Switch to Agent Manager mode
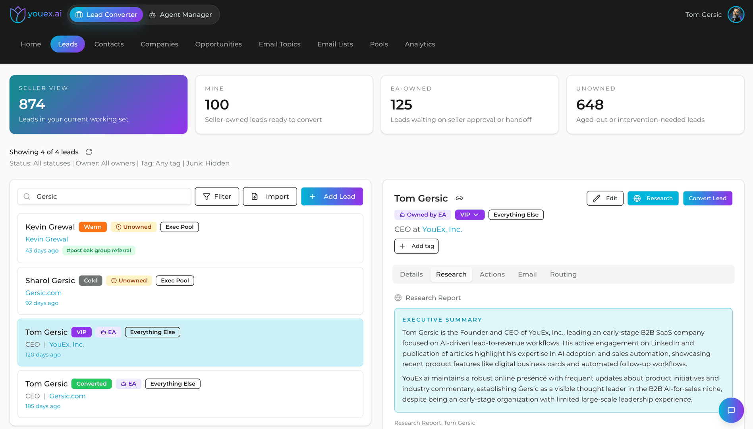 pos(181,15)
